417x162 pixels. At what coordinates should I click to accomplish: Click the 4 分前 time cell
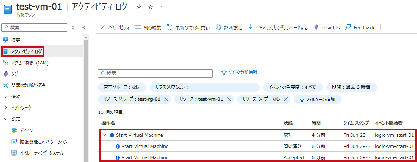pos(318,135)
